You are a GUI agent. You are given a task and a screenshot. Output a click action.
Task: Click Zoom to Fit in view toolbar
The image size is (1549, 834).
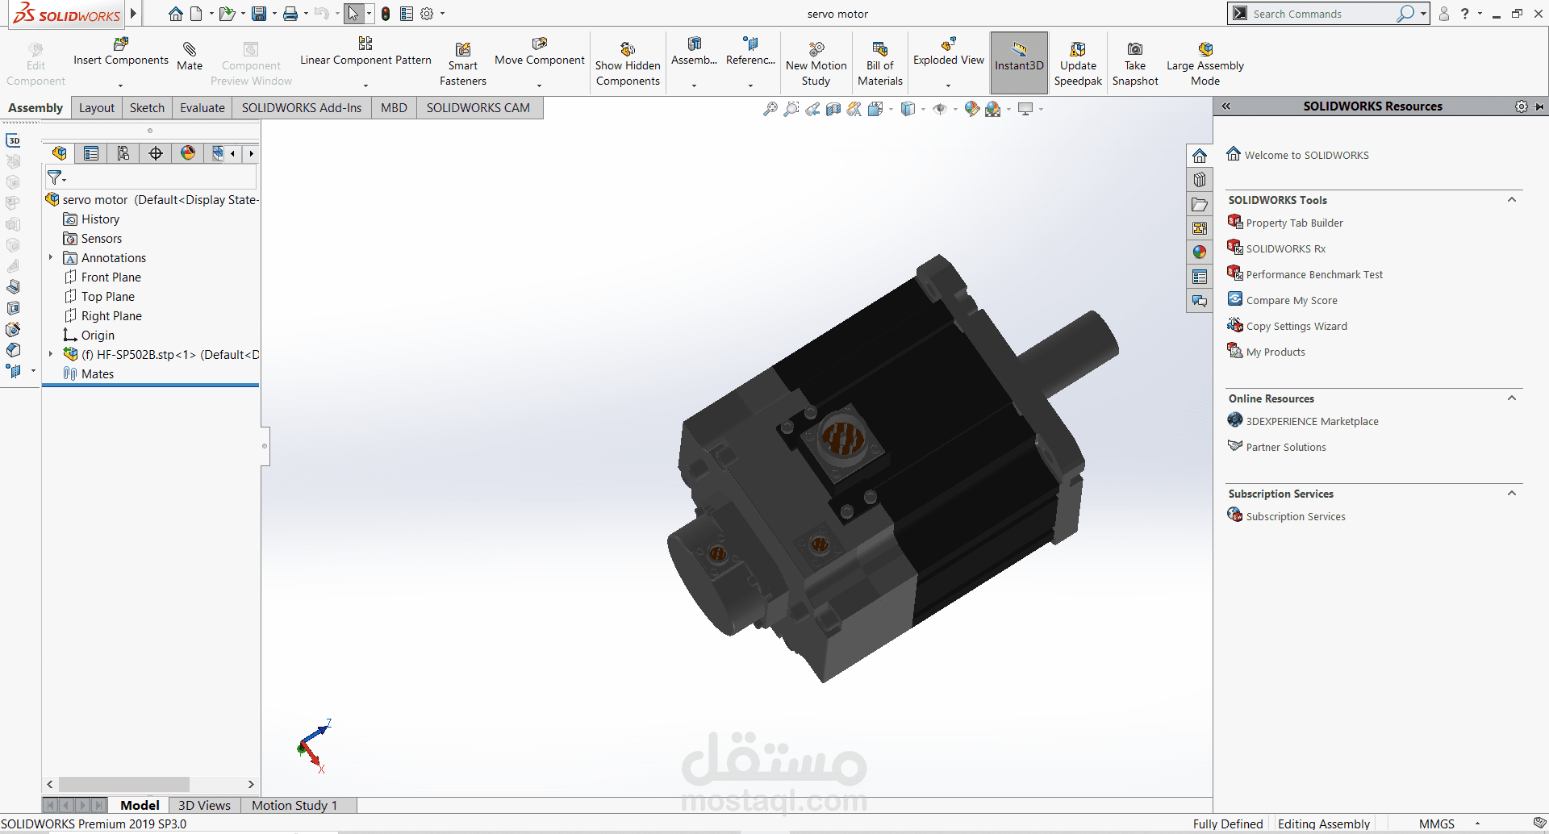(770, 109)
